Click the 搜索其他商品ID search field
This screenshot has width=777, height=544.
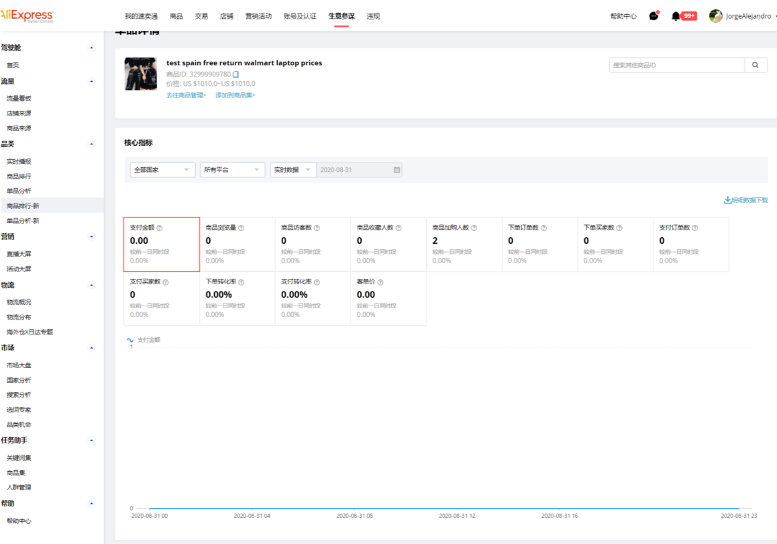[x=677, y=65]
